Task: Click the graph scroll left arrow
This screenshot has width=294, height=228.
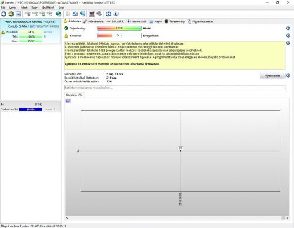Action: 67,217
